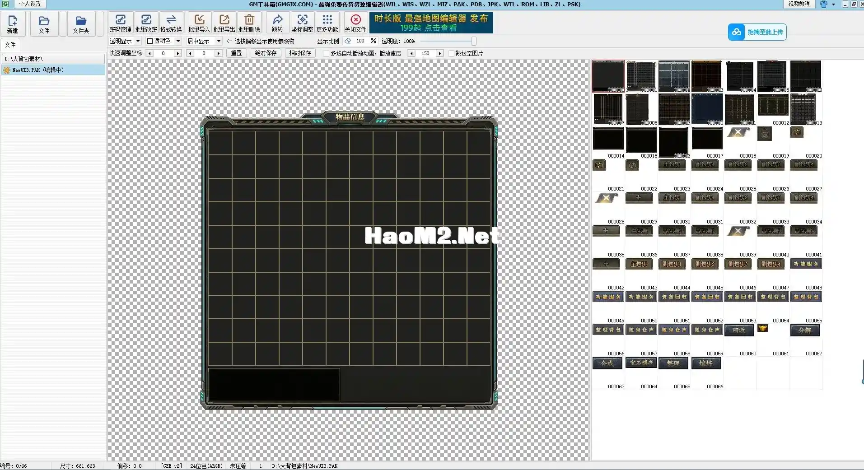Click the shirt icon in the title bar
Image resolution: width=864 pixels, height=470 pixels.
click(824, 4)
